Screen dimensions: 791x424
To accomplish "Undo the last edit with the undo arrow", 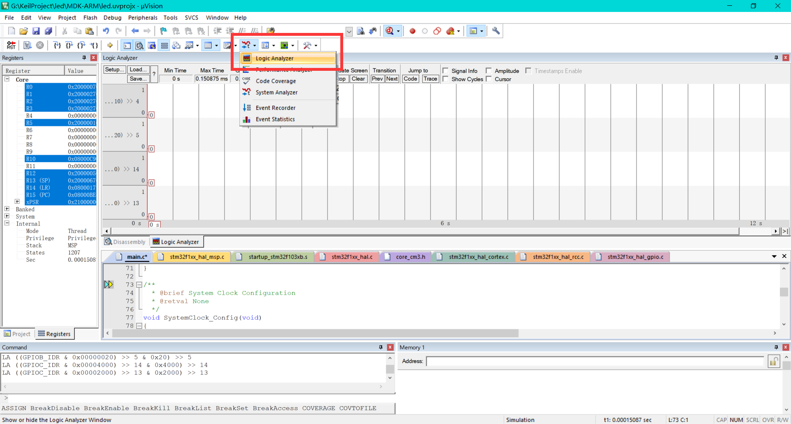I will [106, 31].
